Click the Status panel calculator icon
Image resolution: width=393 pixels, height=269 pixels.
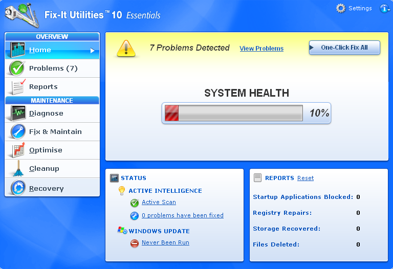tap(114, 178)
